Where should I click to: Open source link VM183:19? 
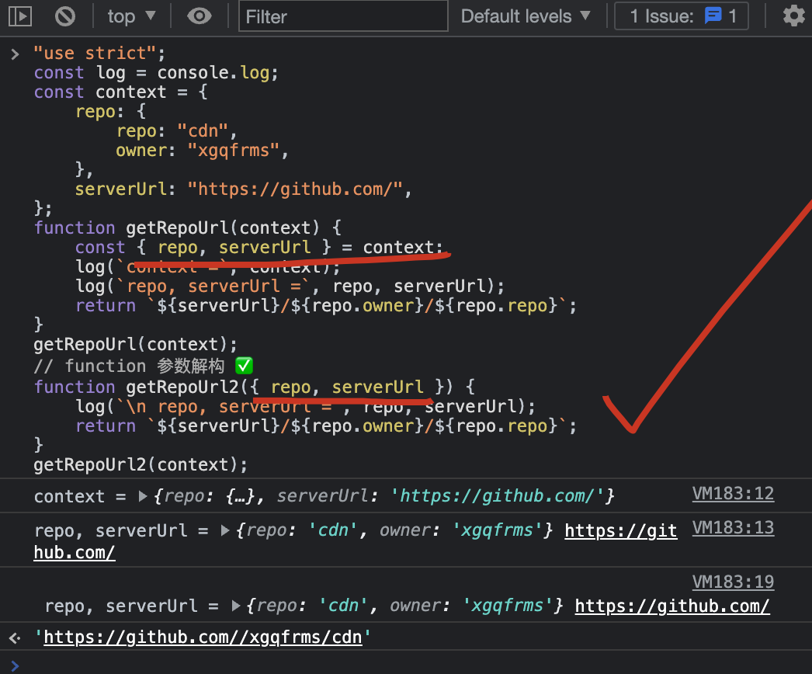point(733,582)
